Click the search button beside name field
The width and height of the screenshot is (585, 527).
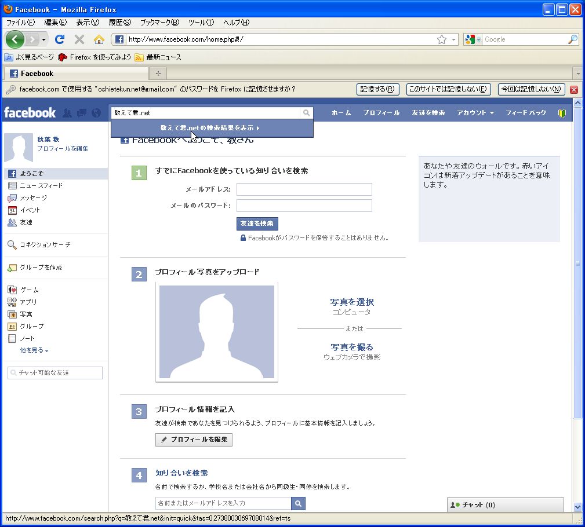(298, 503)
